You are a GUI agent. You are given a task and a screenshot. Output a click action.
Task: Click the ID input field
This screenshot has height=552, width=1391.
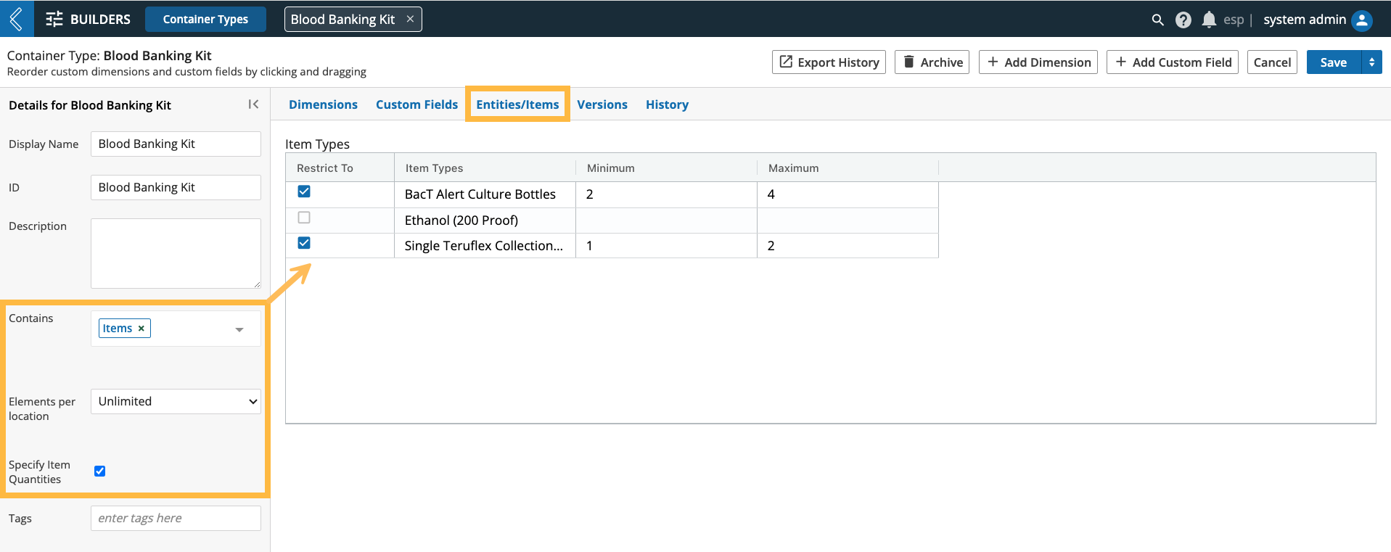point(176,187)
